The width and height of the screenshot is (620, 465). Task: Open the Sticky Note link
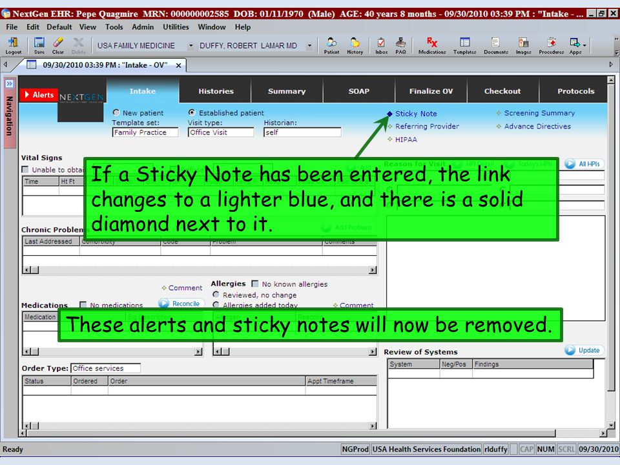[416, 114]
